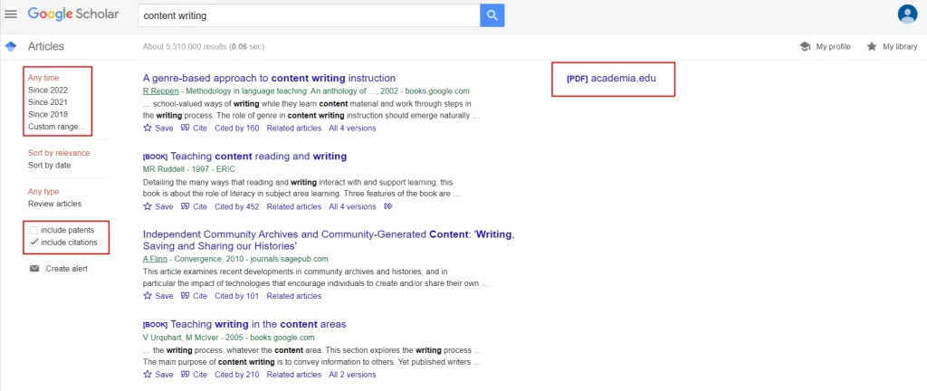Open All 4 versions for R Reppen result
This screenshot has width=927, height=391.
(352, 129)
